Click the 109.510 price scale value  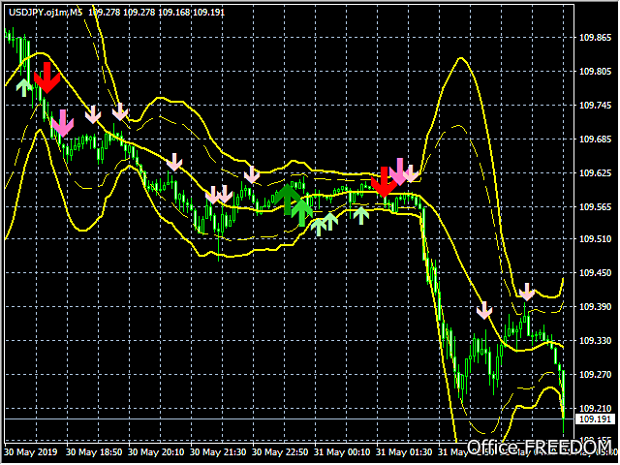pos(595,239)
